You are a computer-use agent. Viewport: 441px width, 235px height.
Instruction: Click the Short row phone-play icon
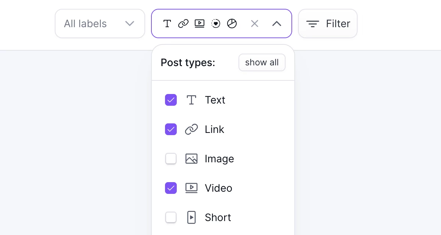(191, 217)
